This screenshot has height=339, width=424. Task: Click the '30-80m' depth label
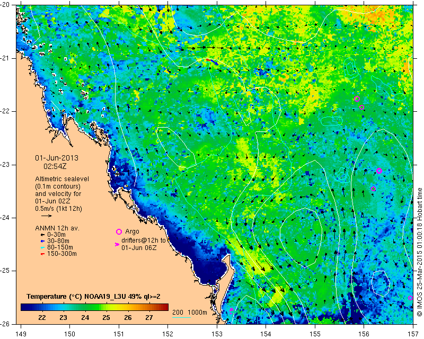tap(58, 241)
